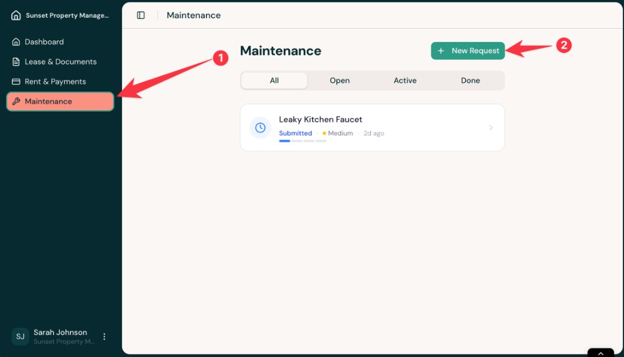Click the progress bar on the request card
The image size is (624, 357).
(303, 141)
